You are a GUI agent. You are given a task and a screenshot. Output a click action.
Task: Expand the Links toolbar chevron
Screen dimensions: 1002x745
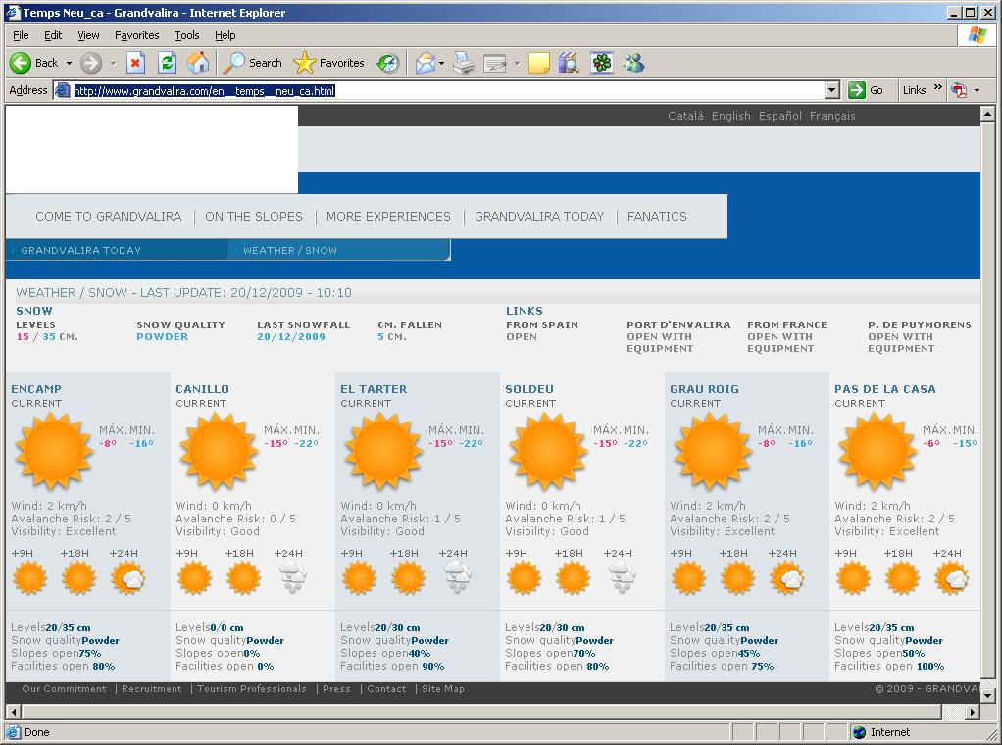pyautogui.click(x=937, y=87)
